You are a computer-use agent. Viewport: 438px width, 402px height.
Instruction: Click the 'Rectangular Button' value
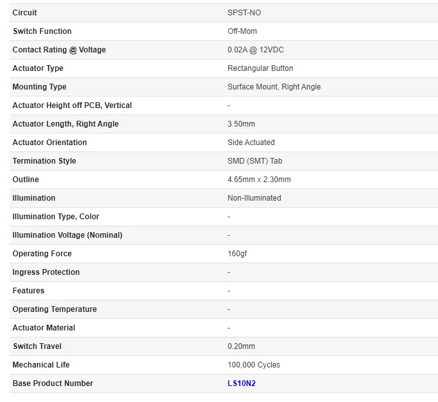(x=260, y=68)
